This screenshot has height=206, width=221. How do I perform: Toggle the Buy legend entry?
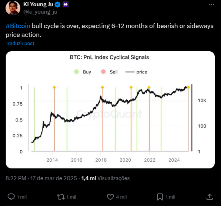83,72
